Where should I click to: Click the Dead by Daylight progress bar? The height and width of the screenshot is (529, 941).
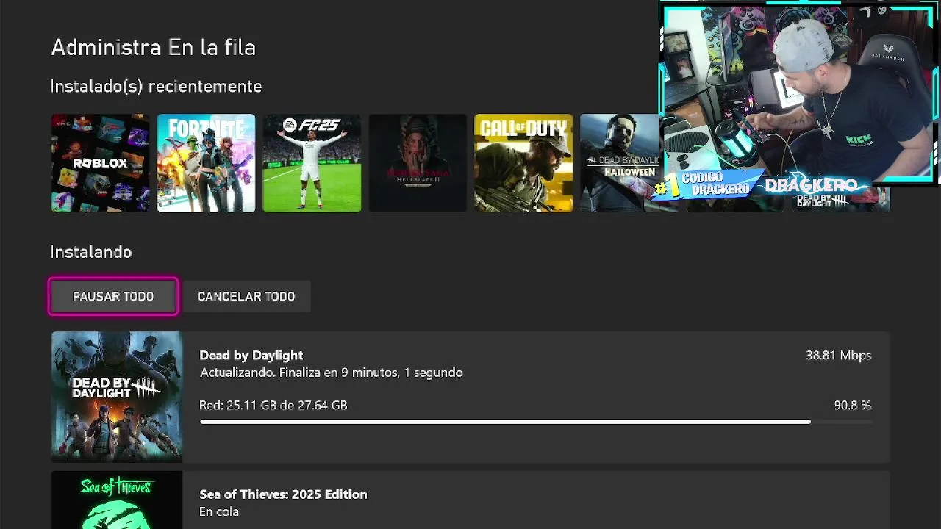click(535, 422)
